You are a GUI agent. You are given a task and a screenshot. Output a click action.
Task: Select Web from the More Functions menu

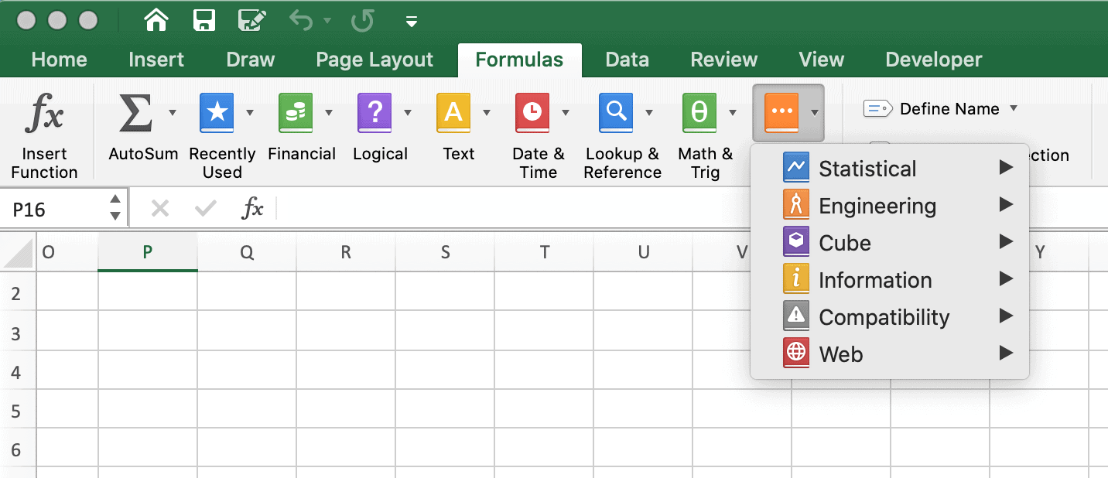pos(840,353)
